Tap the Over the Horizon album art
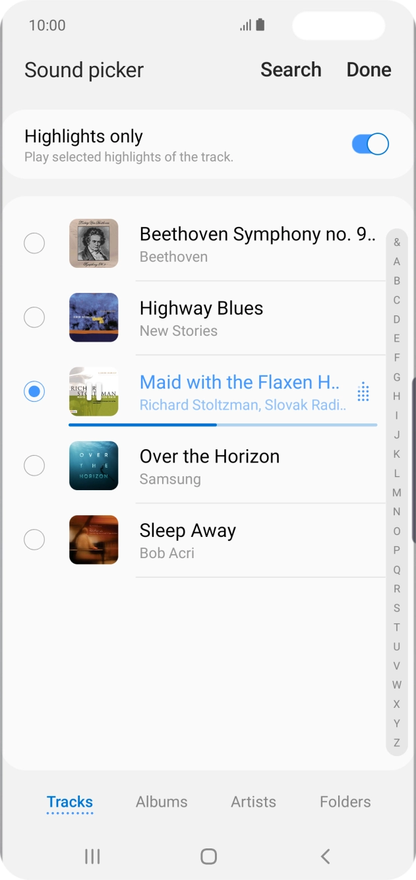The image size is (416, 880). [93, 466]
